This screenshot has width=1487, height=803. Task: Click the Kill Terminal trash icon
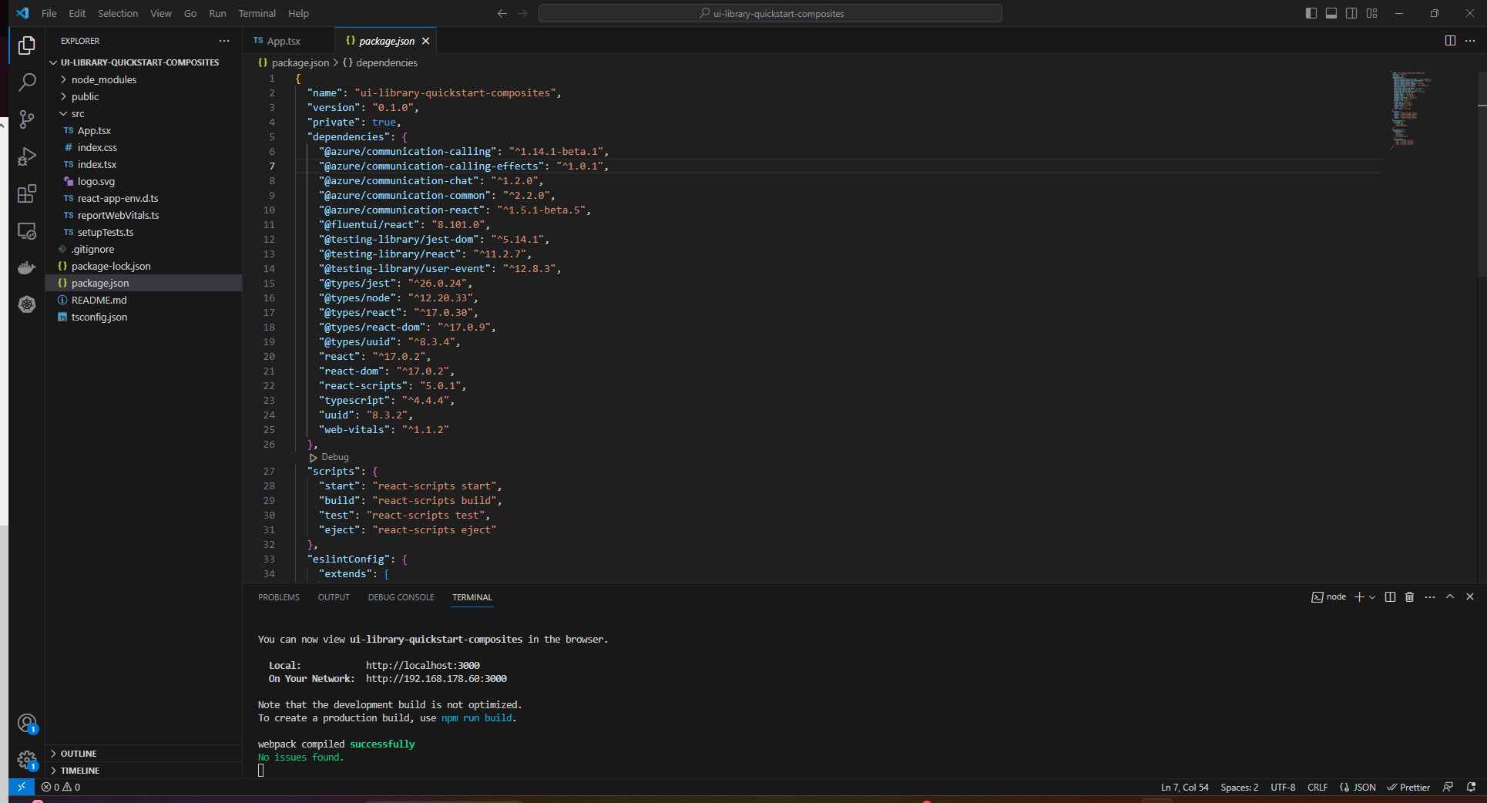pyautogui.click(x=1409, y=597)
